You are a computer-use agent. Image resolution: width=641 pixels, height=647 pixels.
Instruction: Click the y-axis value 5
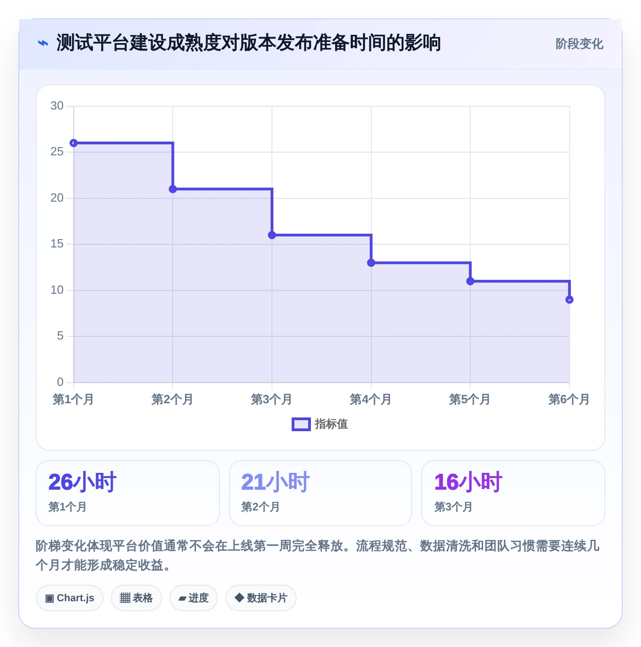(60, 336)
